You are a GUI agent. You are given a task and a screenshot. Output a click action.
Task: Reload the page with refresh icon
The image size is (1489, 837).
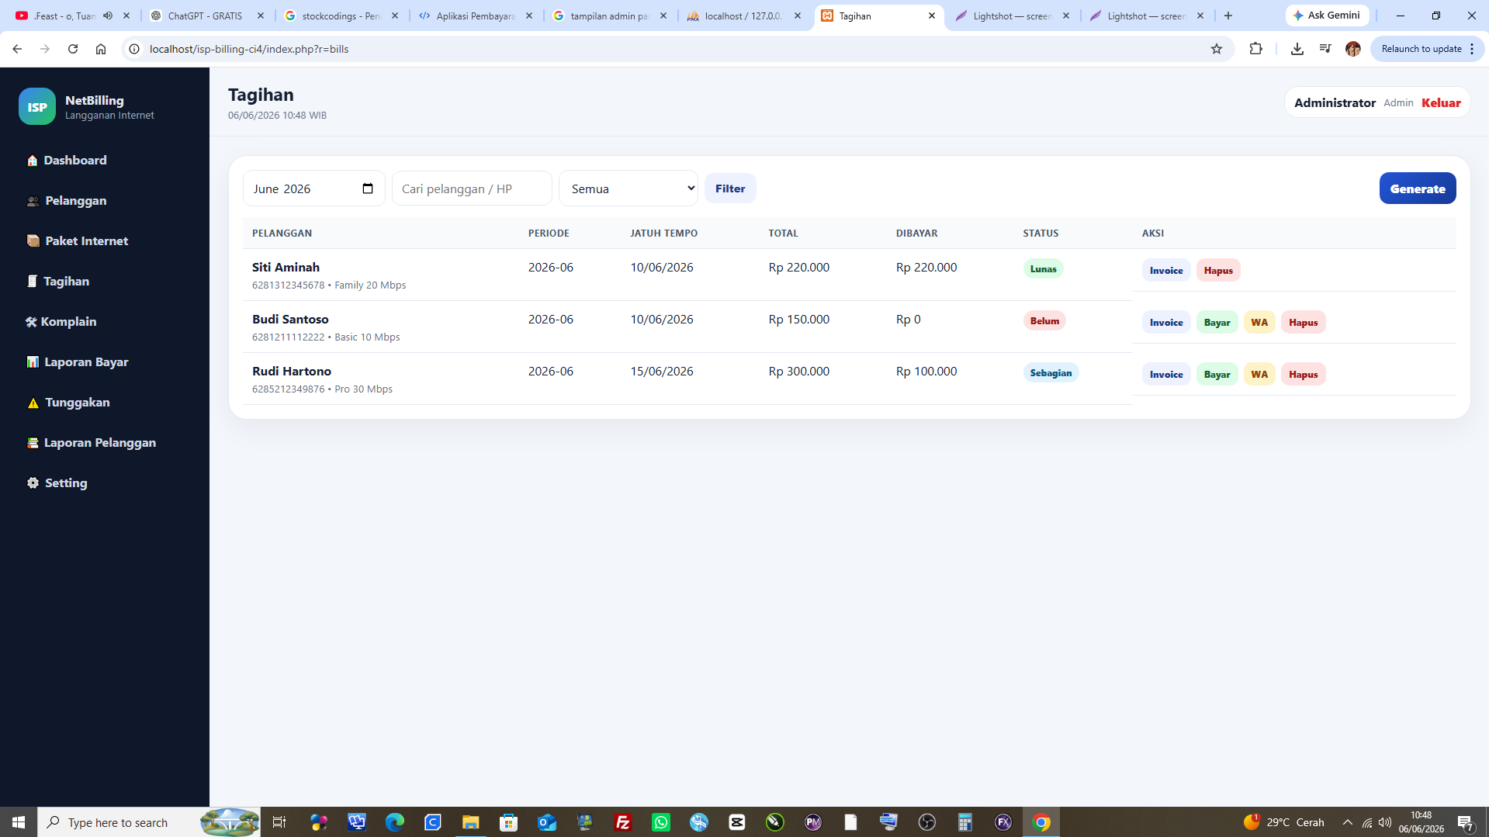[73, 49]
